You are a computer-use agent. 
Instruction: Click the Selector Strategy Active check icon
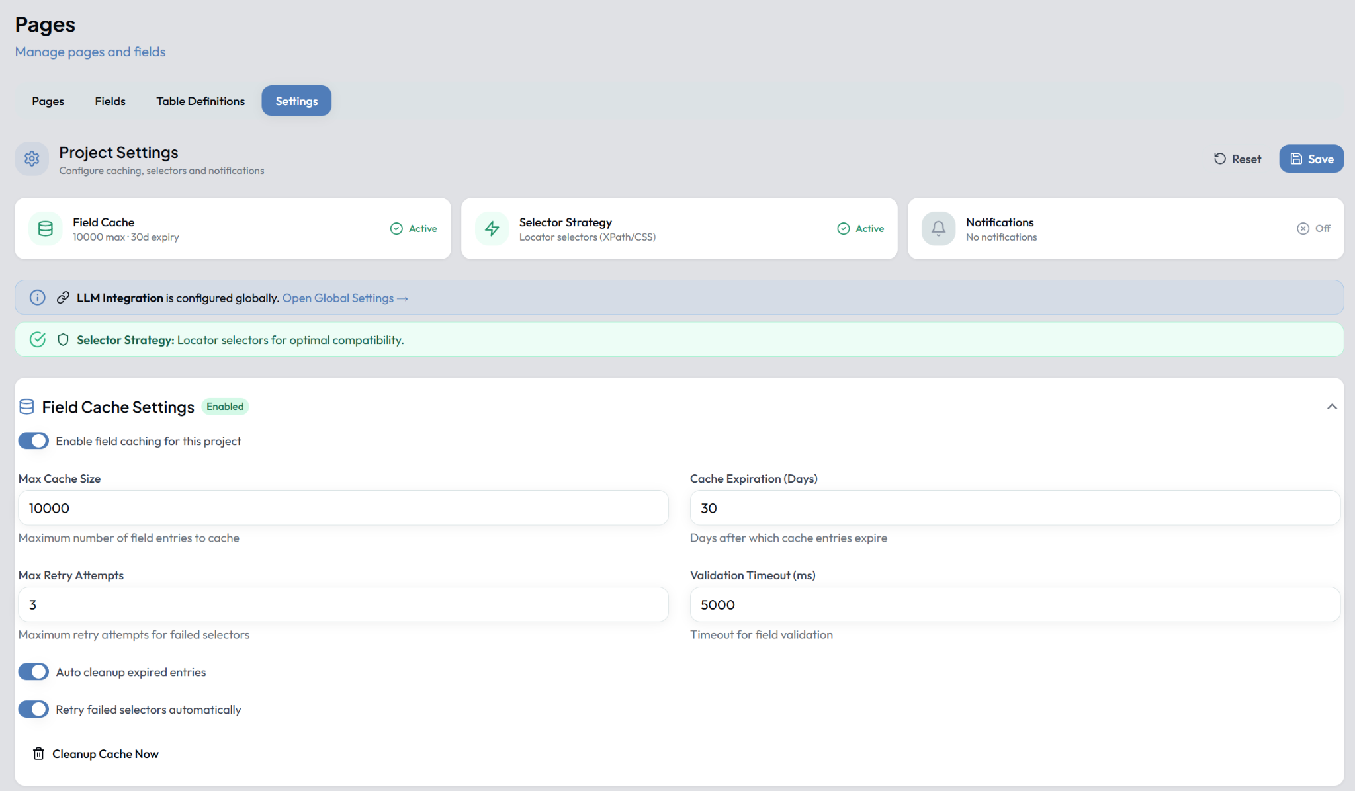(844, 229)
